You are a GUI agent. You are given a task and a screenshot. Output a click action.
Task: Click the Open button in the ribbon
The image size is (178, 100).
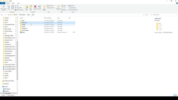pyautogui.click(x=64, y=6)
